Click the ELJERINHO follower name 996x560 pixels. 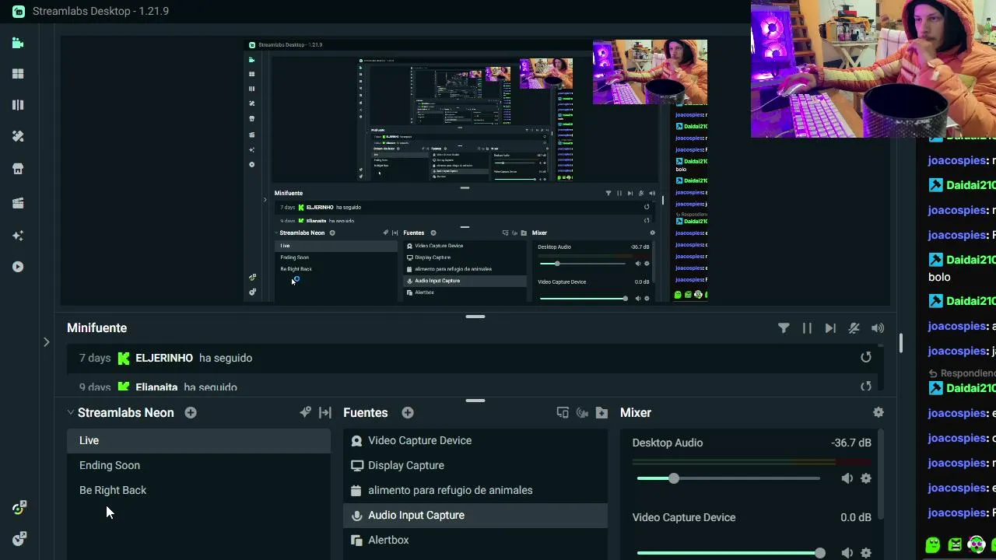pyautogui.click(x=164, y=358)
